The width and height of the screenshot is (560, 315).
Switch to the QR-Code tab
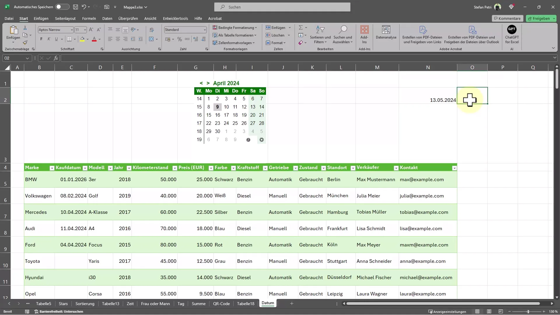221,303
